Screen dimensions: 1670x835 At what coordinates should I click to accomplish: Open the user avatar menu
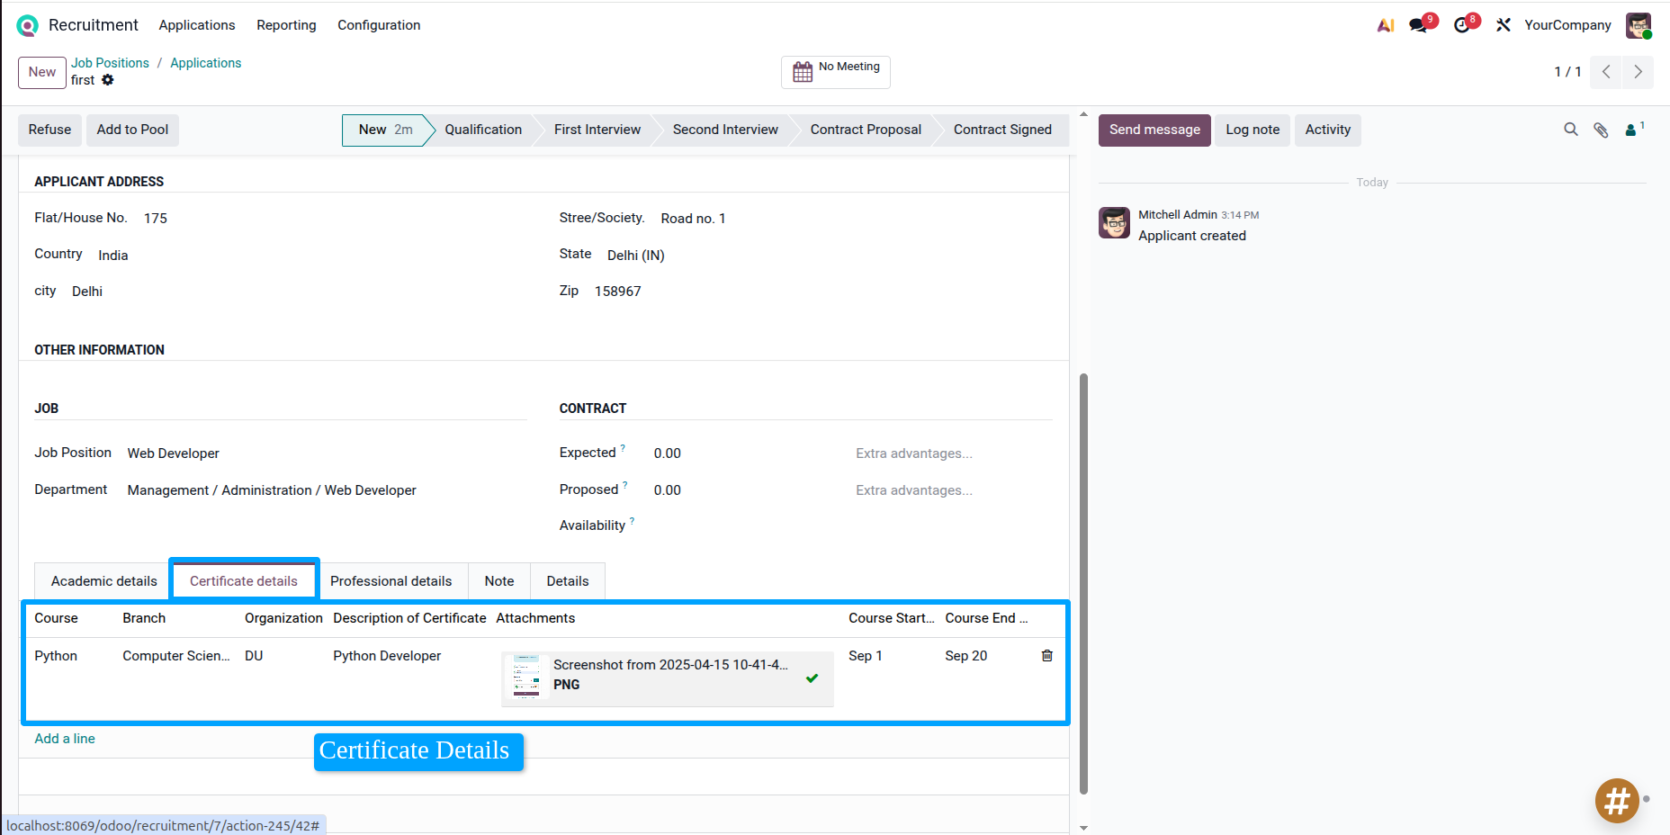(1639, 25)
